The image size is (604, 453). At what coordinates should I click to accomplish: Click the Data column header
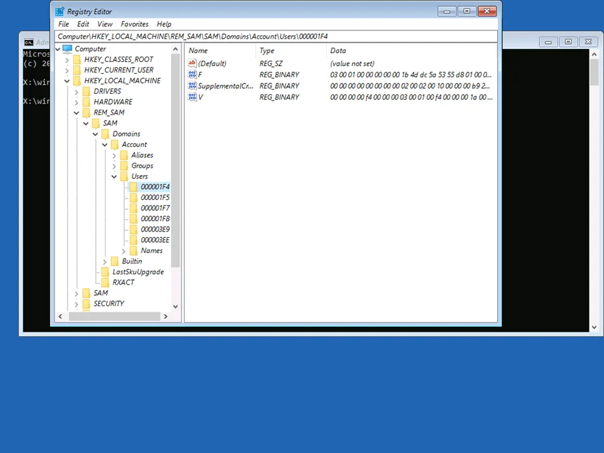[411, 50]
